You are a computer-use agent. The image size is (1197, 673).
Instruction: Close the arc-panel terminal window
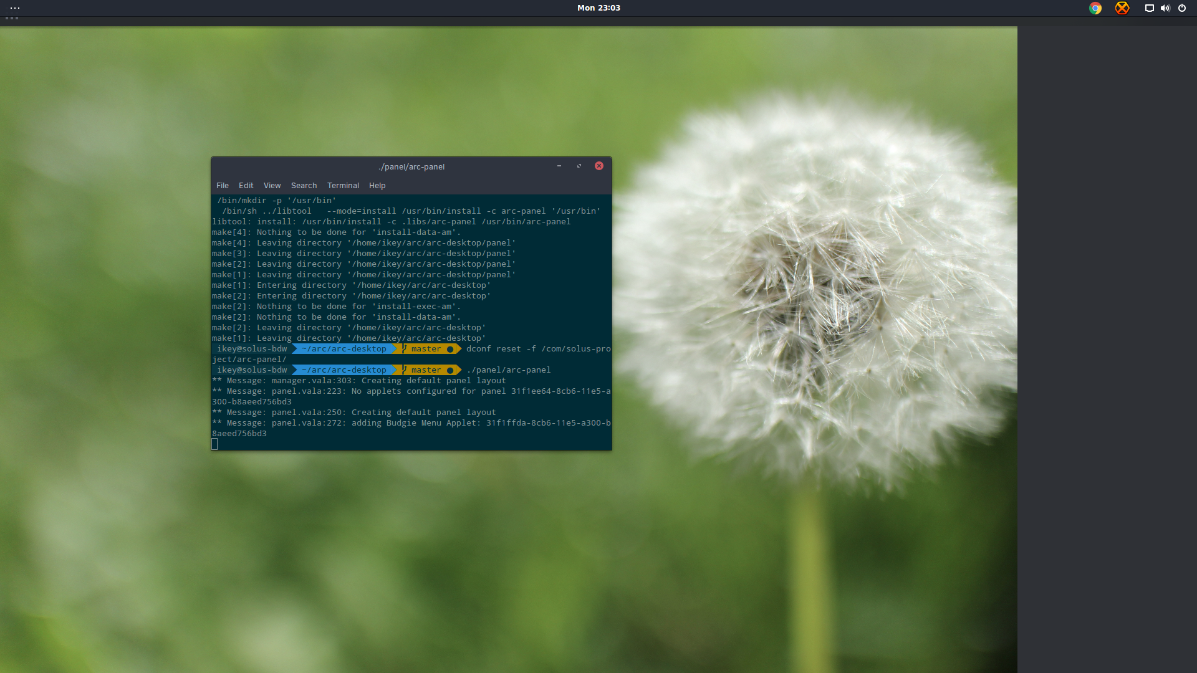pos(599,166)
